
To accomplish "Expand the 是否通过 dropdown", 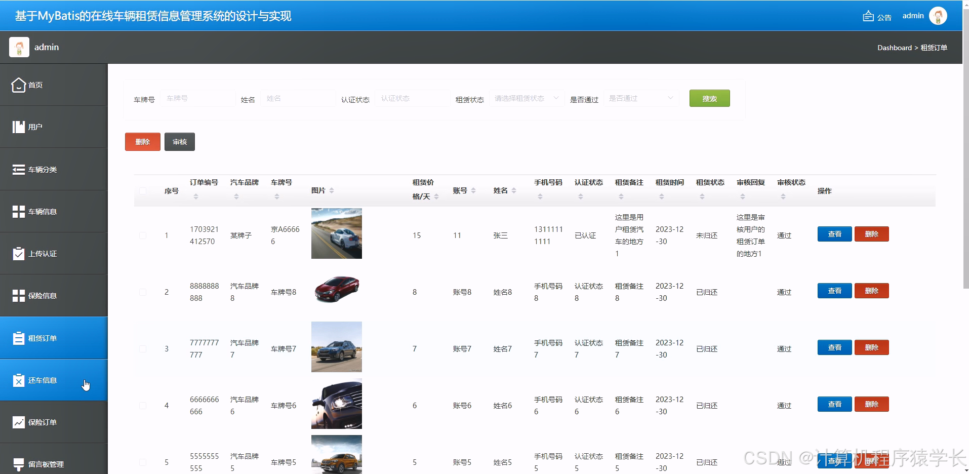I will pyautogui.click(x=640, y=98).
